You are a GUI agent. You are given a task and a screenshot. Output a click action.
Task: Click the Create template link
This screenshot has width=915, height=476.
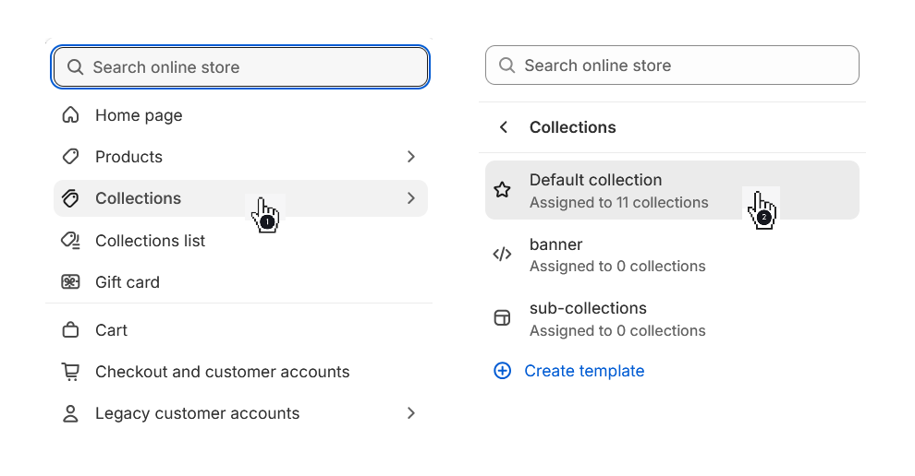pyautogui.click(x=584, y=371)
